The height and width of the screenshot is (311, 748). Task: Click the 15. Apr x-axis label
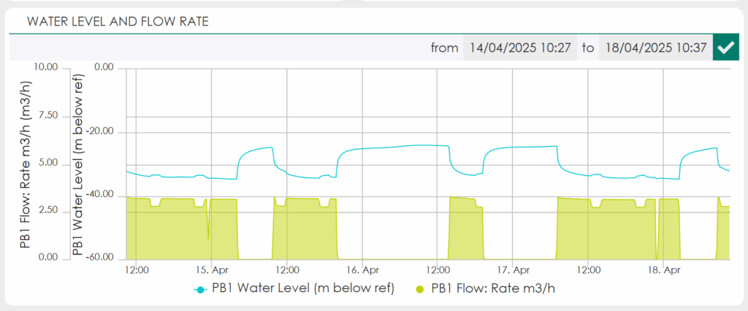211,270
